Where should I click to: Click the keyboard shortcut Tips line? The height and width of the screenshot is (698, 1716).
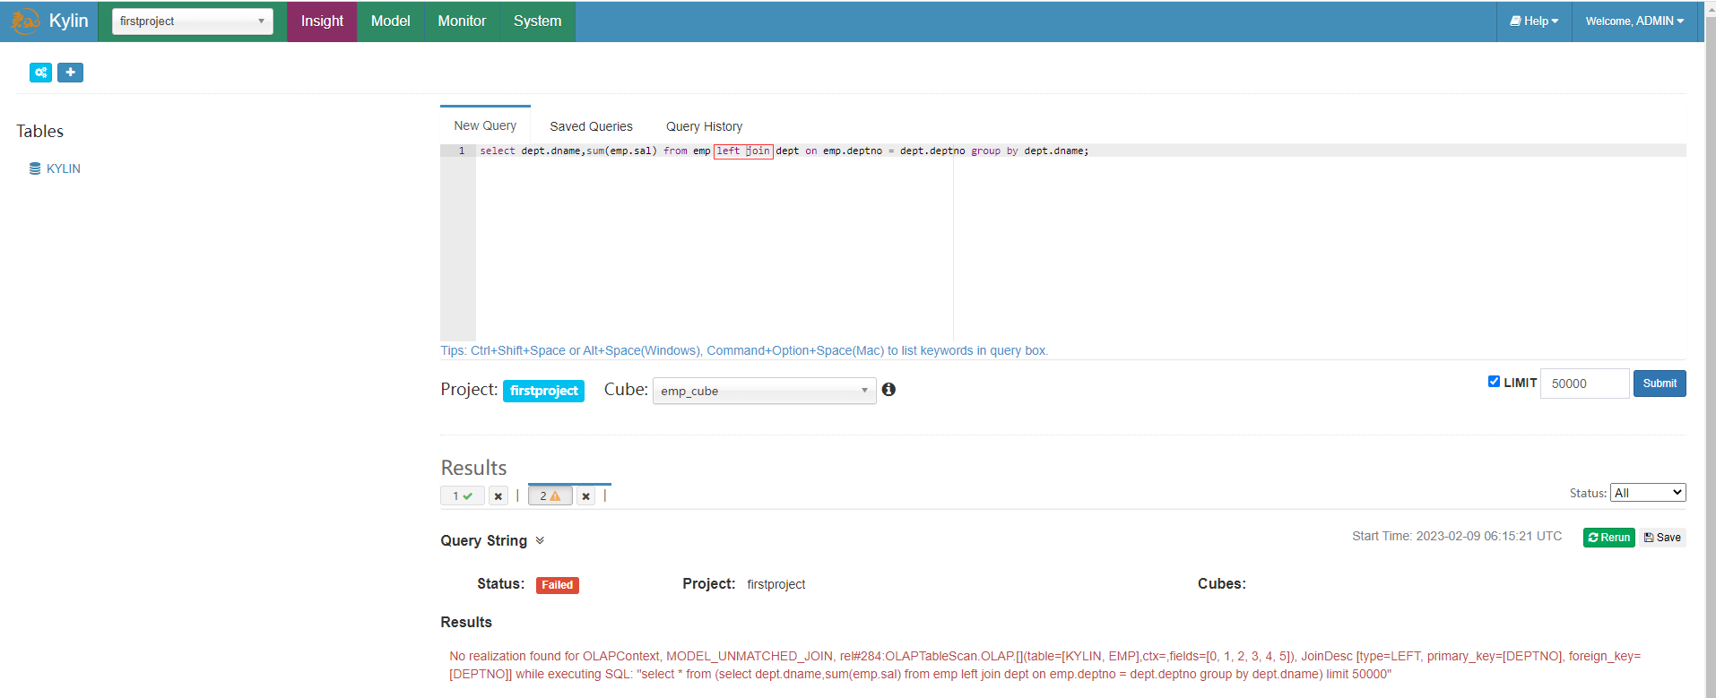point(744,350)
